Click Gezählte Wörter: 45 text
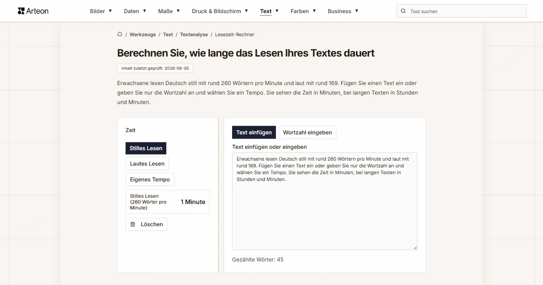This screenshot has width=543, height=285. (x=258, y=260)
